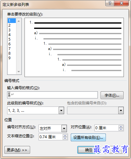Select level 7 in the level list
Viewport: 131px width, 159px height.
[x=12, y=48]
